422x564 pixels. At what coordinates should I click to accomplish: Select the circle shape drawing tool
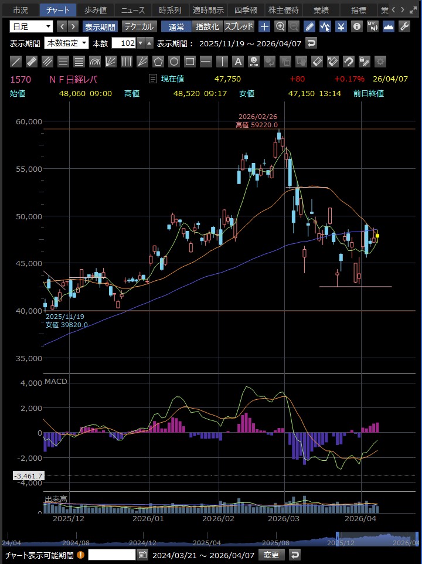[x=174, y=61]
